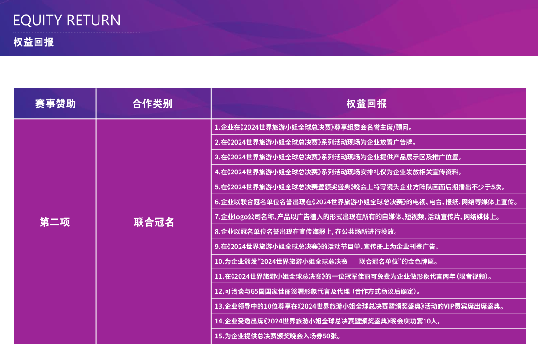Click the 第二项 cell

click(55, 232)
